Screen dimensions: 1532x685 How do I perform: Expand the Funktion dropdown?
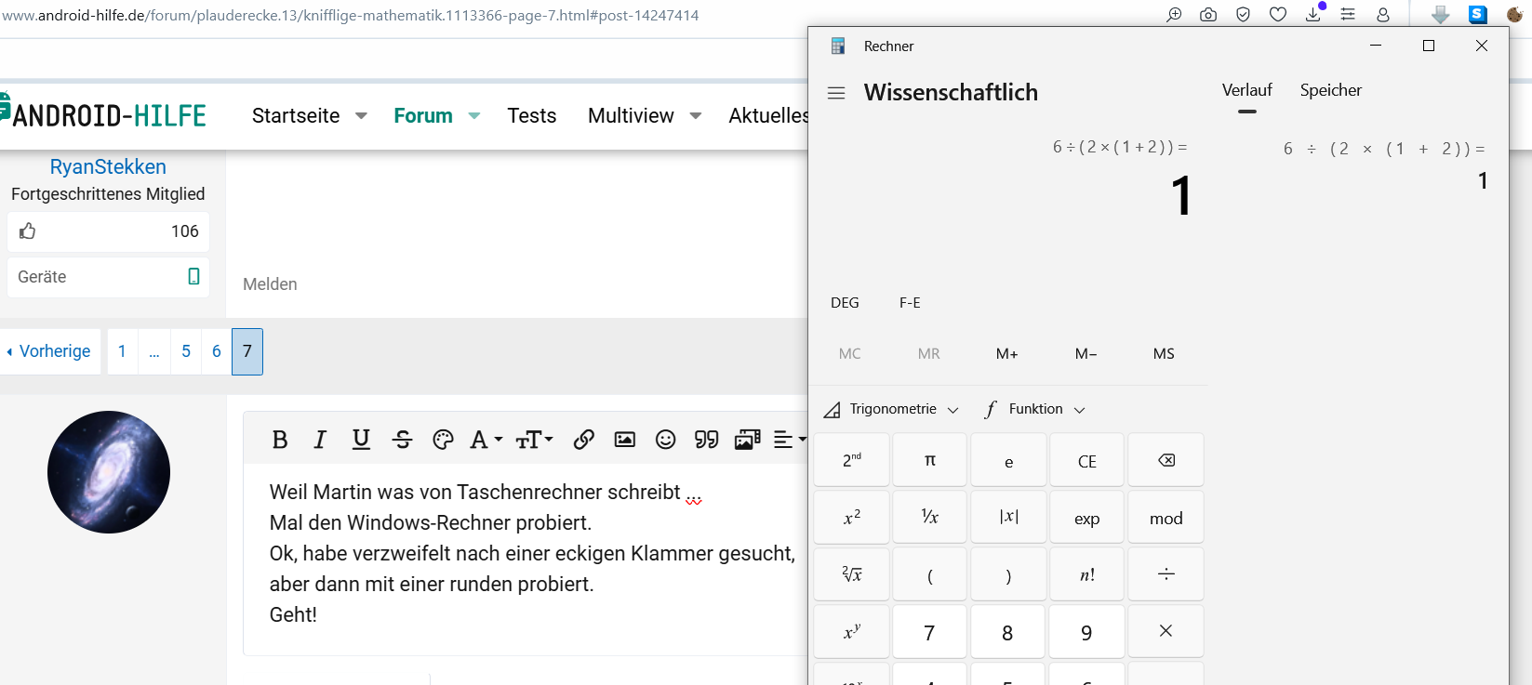tap(1035, 409)
